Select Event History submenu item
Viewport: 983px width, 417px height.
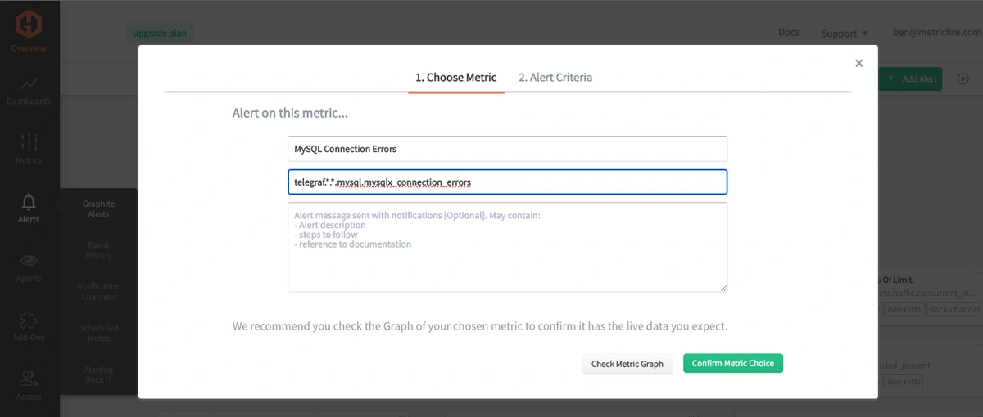pos(98,250)
